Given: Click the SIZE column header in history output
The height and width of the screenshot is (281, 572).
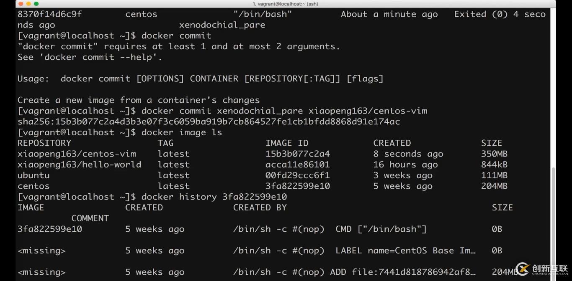Looking at the screenshot, I should coord(502,208).
